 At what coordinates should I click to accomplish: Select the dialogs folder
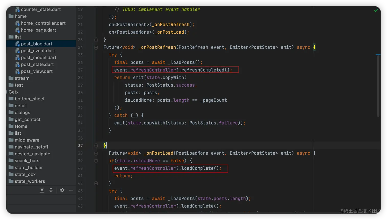coord(19,113)
